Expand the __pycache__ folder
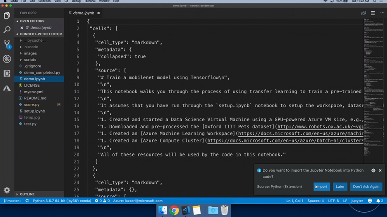 35,41
